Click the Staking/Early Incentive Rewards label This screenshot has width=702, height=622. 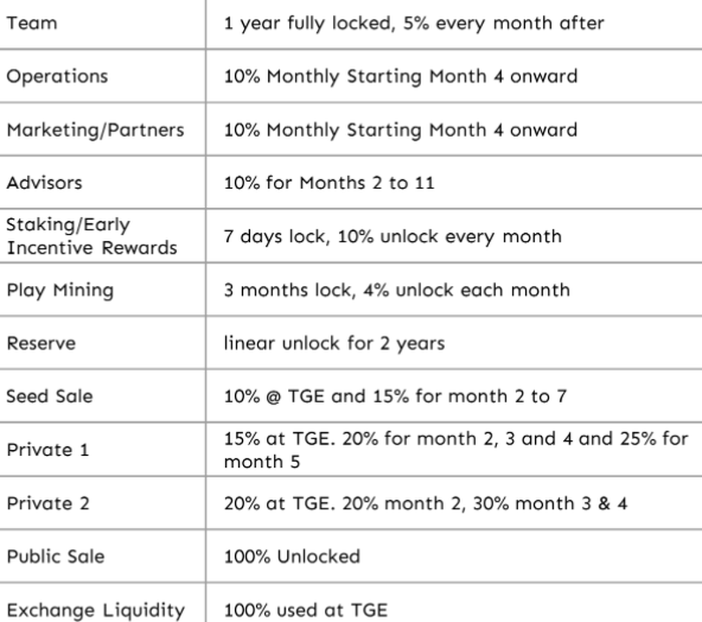[x=91, y=236]
